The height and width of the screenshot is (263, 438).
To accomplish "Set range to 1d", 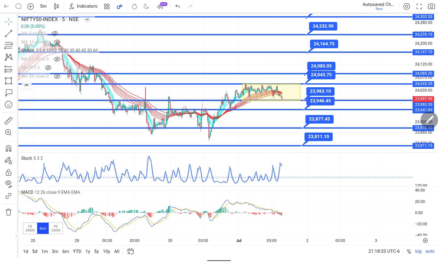I will coord(26,251).
